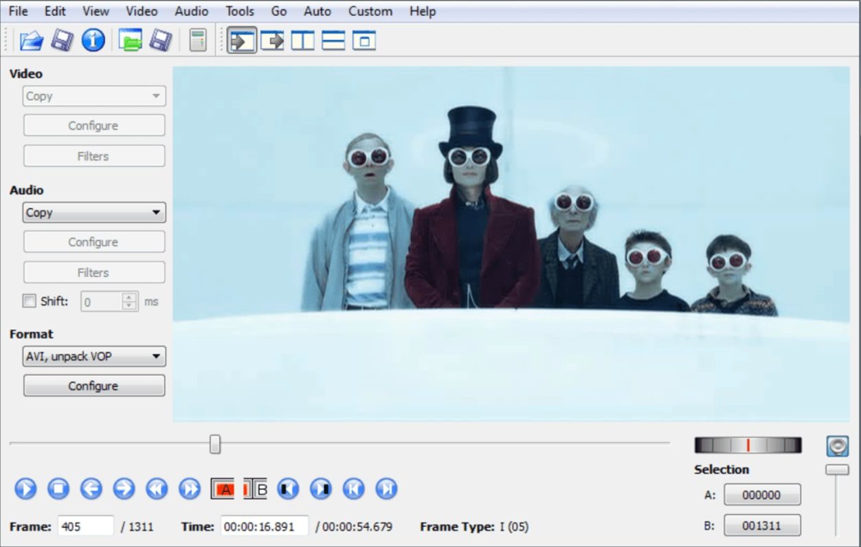Show file information with the blue info icon
The height and width of the screenshot is (547, 861).
(x=93, y=41)
